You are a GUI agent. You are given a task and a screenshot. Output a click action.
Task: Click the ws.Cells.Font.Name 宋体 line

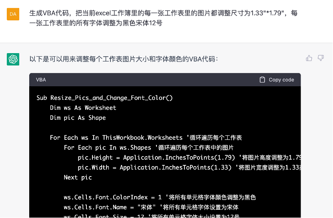[x=151, y=207]
